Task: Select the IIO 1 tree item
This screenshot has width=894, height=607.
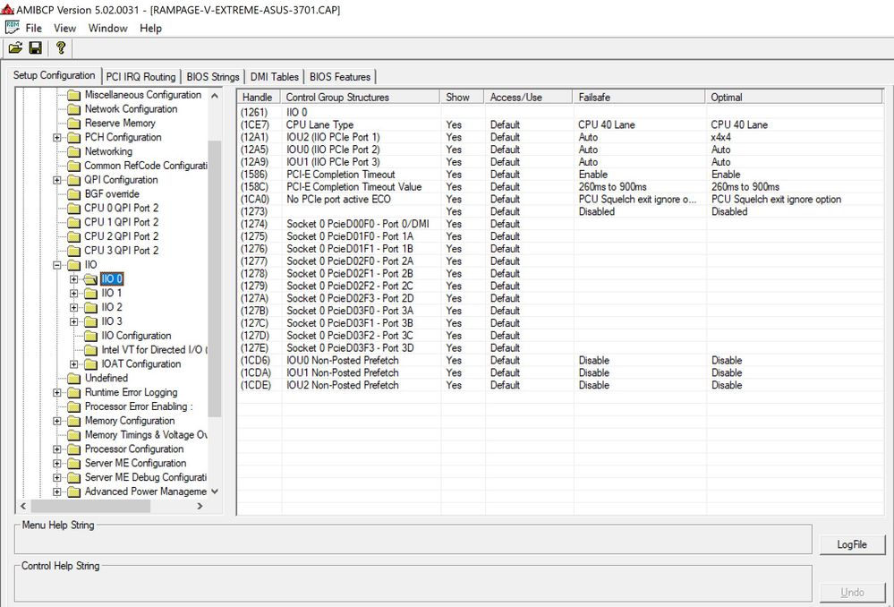Action: click(111, 294)
